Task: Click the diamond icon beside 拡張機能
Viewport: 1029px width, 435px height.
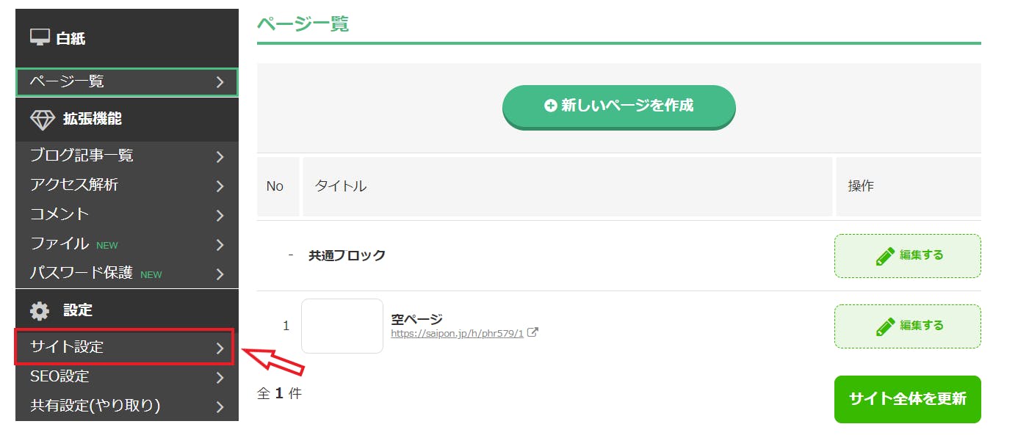Action: [x=42, y=119]
